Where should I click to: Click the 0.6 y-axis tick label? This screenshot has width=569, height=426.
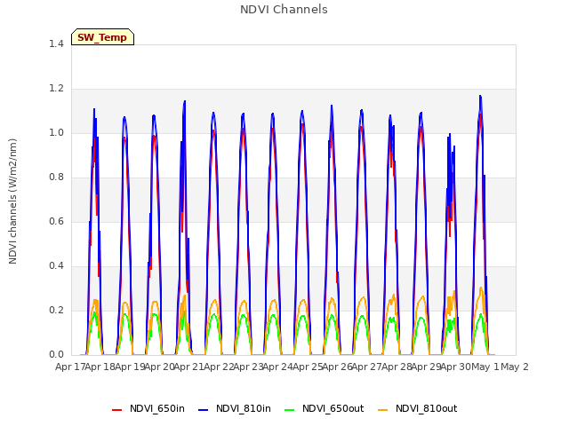56,221
